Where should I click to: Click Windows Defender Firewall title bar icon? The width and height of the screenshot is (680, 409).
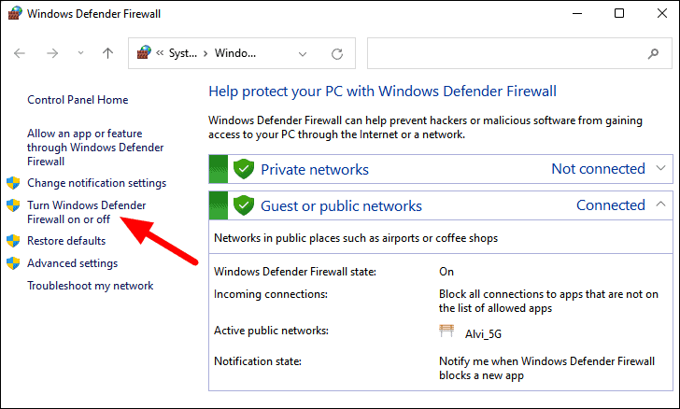coord(15,13)
